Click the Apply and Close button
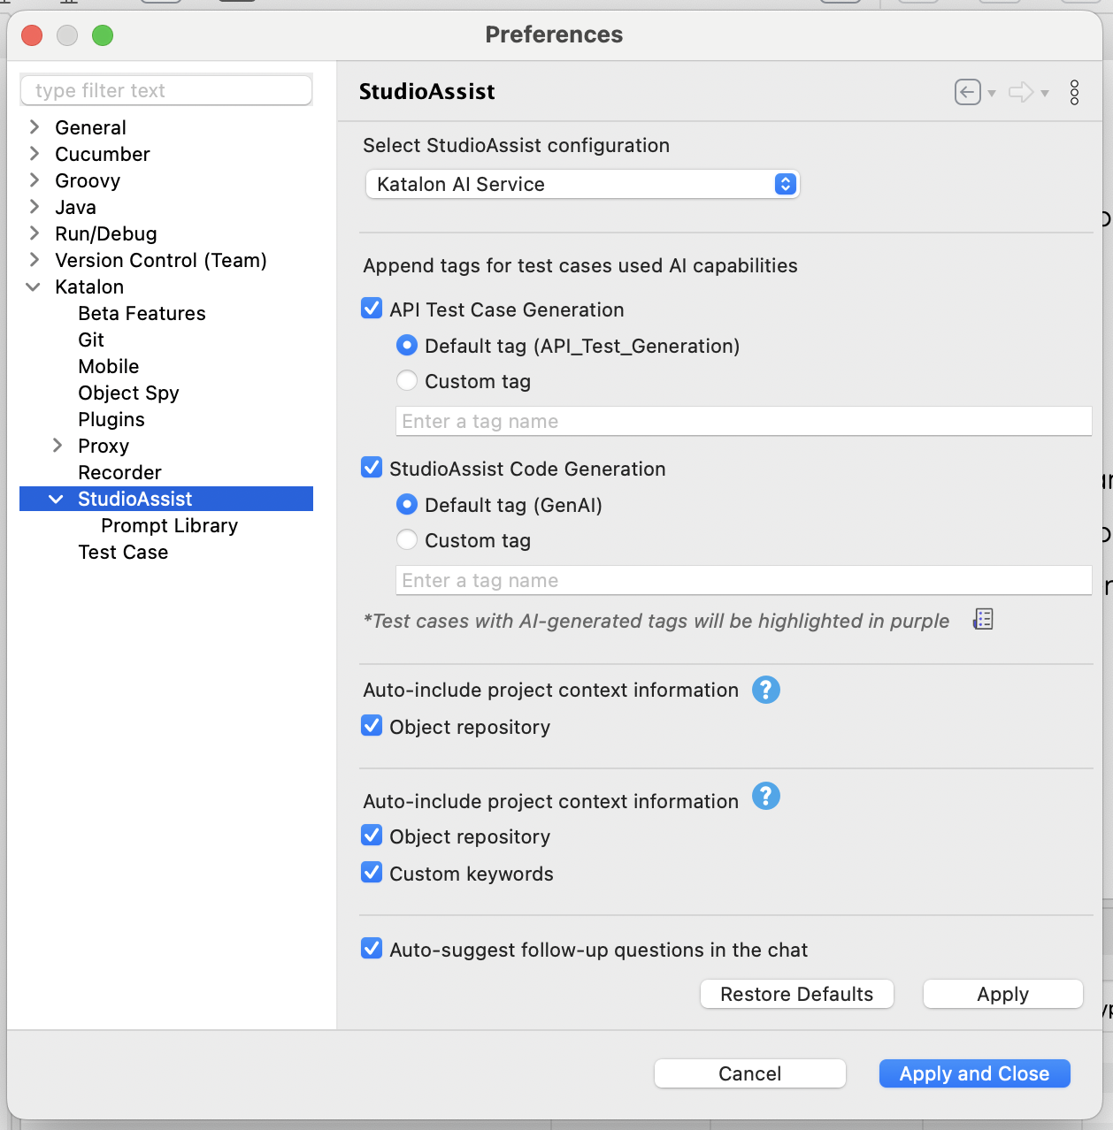 [x=975, y=1073]
